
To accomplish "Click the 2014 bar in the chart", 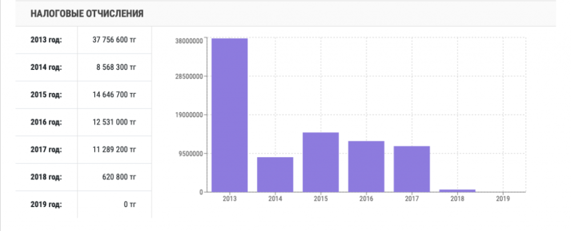I will click(x=275, y=174).
